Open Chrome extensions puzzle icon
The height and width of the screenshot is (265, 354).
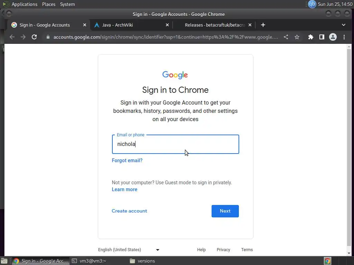tap(311, 37)
